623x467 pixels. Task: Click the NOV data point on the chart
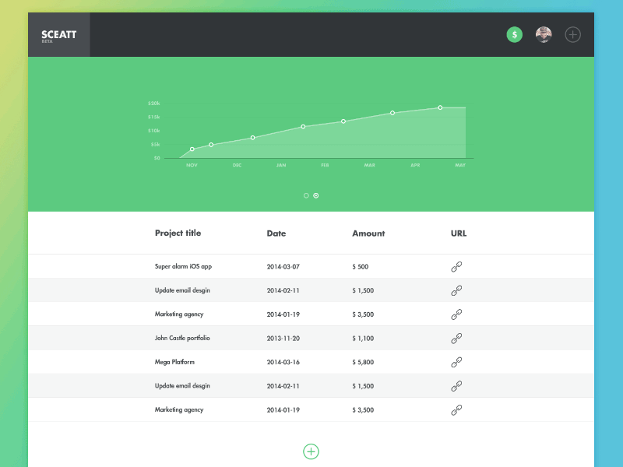point(192,149)
